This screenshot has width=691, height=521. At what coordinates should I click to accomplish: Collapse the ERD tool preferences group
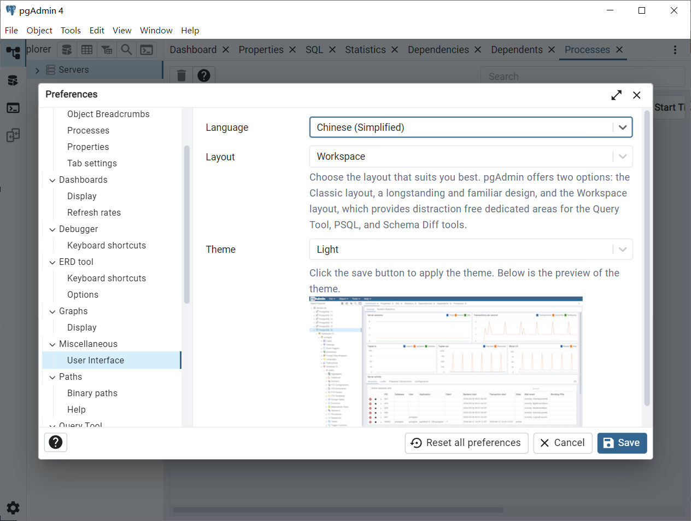click(x=52, y=262)
